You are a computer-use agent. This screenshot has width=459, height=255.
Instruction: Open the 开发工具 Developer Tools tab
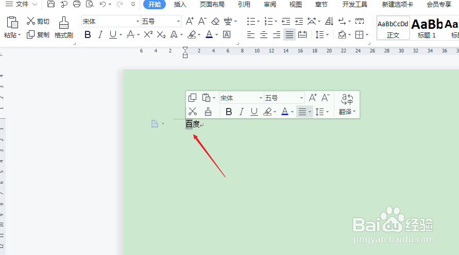coord(355,5)
